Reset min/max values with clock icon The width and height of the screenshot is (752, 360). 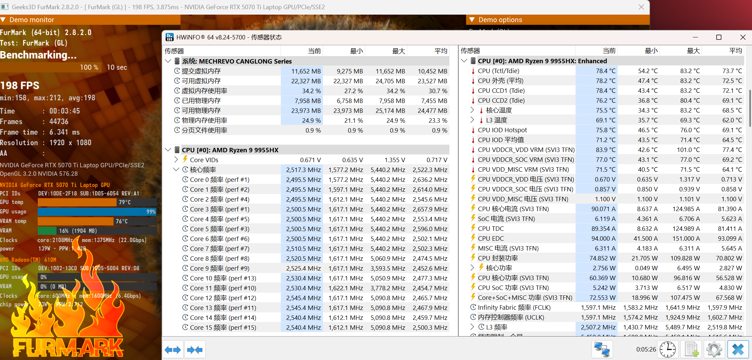(668, 349)
